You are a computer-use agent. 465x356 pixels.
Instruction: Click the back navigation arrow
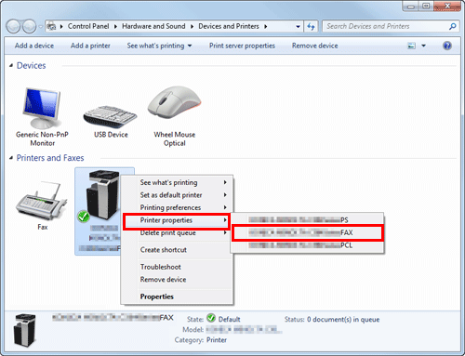click(x=13, y=27)
